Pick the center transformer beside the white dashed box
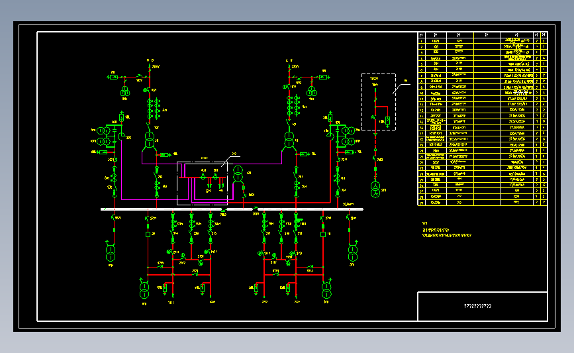Viewport: 574px width, 353px height. 238,174
